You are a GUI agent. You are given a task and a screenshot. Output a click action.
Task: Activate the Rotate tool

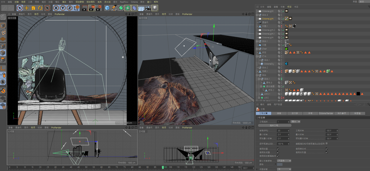click(x=40, y=8)
